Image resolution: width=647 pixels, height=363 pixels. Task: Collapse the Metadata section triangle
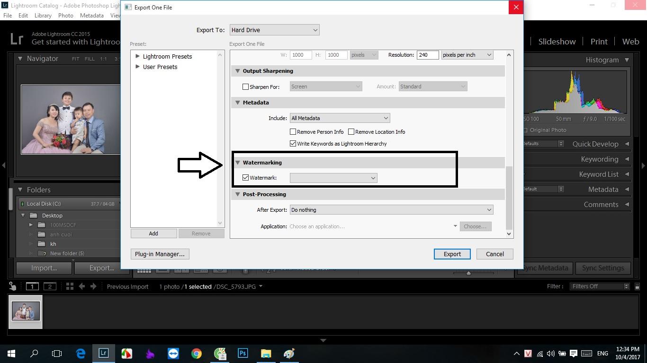(x=238, y=102)
